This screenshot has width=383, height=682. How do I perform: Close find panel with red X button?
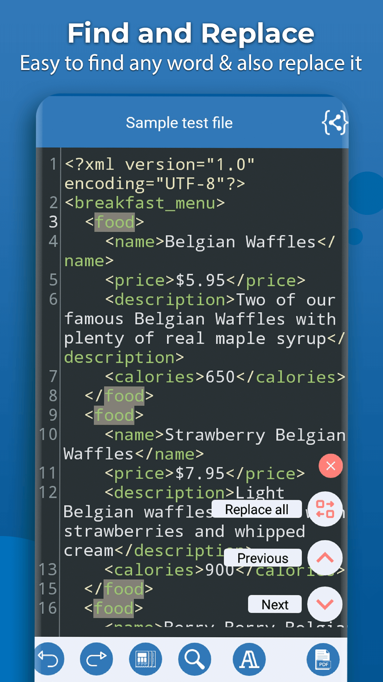click(331, 466)
